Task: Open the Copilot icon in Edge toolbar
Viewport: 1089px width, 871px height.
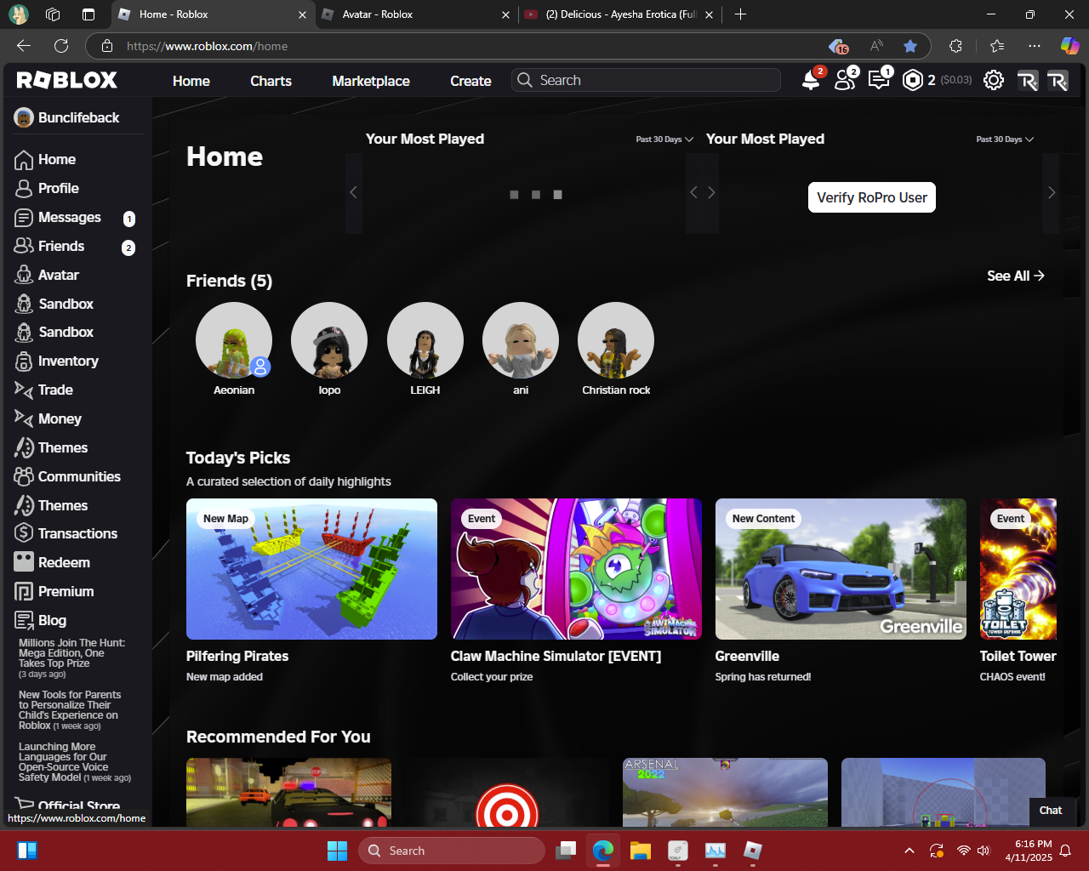Action: [x=1069, y=46]
